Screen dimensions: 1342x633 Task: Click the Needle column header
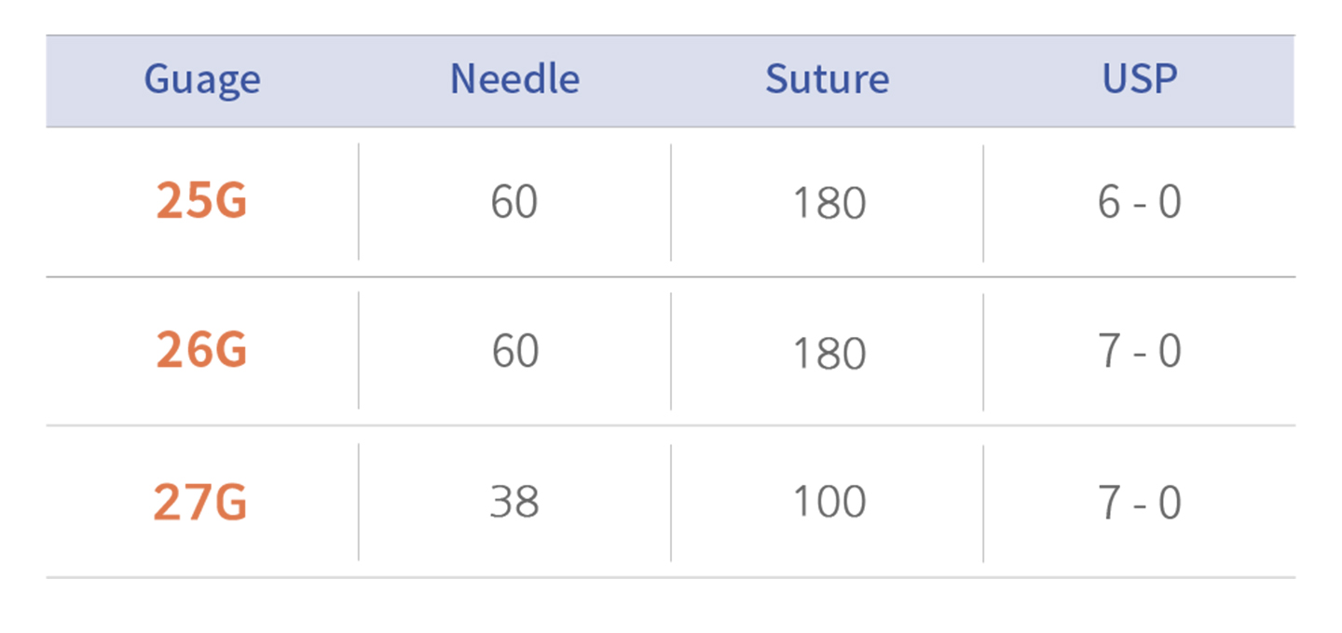[514, 80]
